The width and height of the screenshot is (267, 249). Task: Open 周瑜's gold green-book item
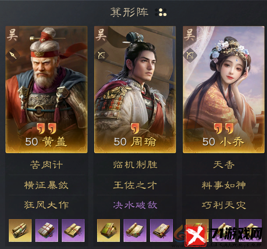pos(108,230)
